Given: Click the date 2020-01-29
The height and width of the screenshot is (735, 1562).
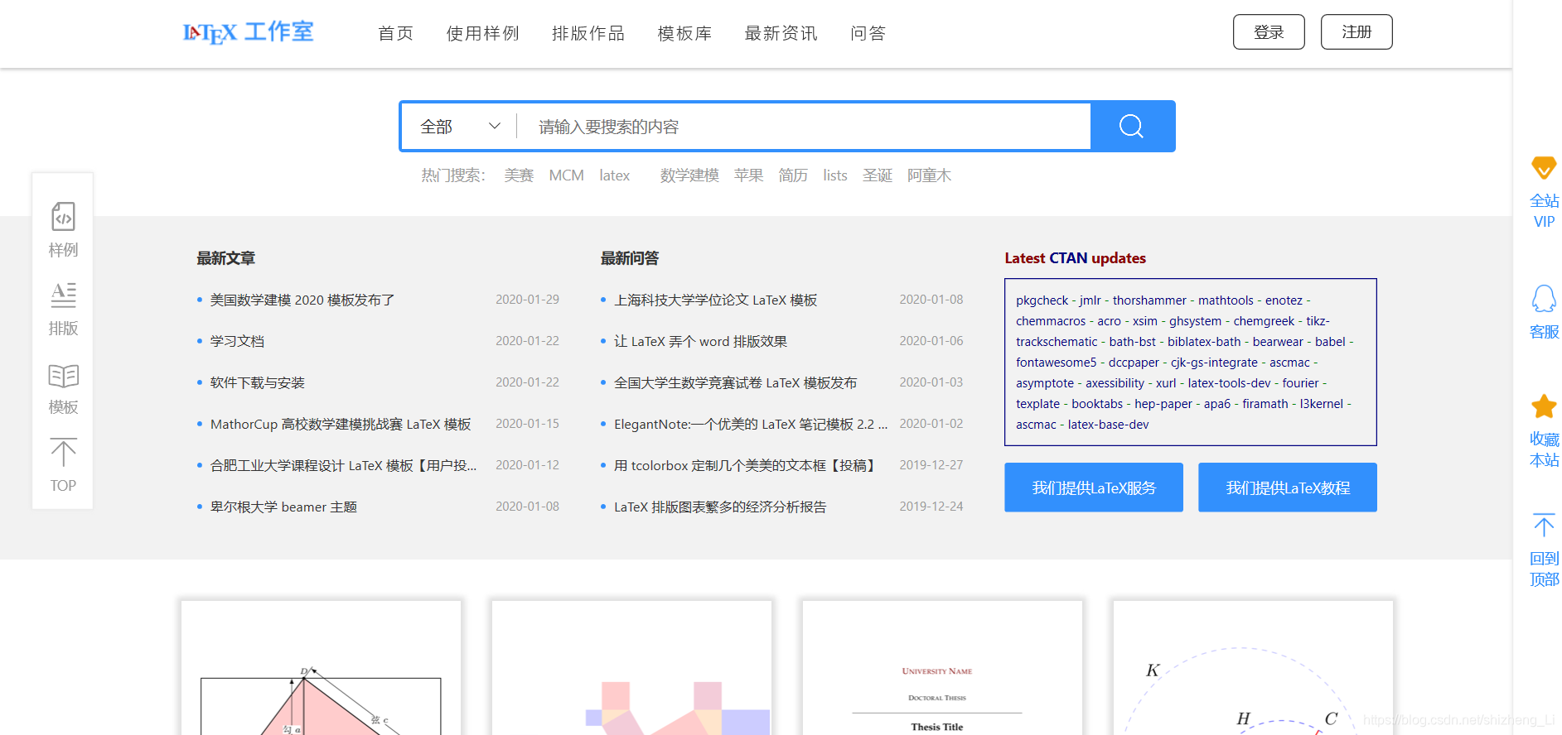Looking at the screenshot, I should 527,300.
